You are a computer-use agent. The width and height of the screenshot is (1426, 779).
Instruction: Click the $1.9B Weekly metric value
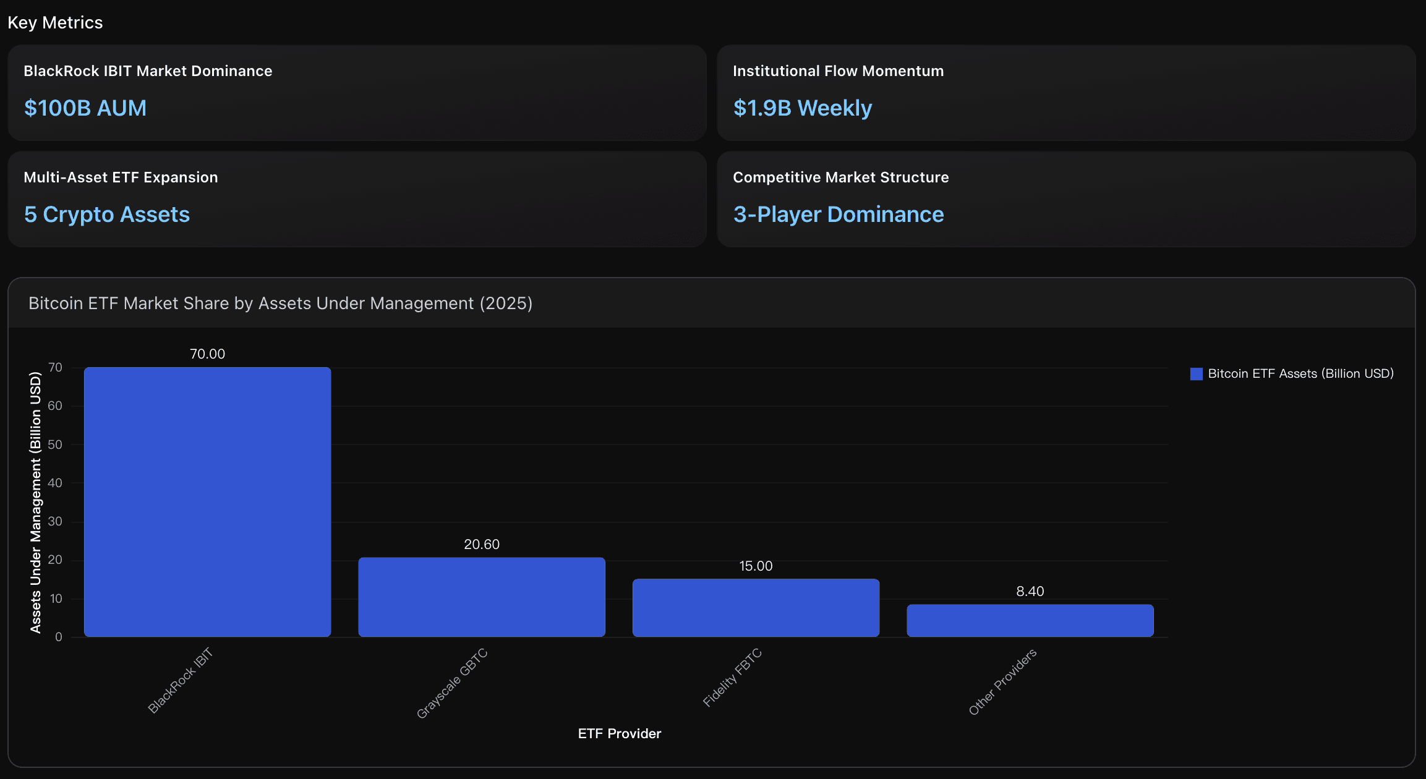pos(803,108)
